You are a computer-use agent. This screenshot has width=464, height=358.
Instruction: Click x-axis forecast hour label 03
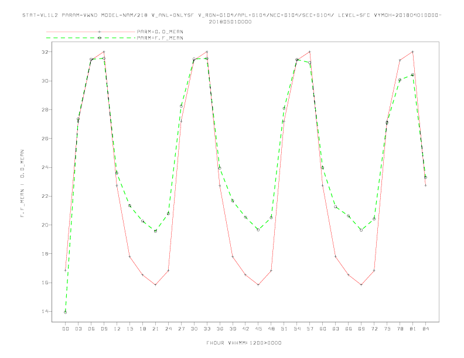click(x=78, y=329)
